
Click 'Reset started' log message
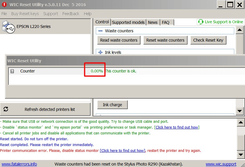tap(34, 139)
